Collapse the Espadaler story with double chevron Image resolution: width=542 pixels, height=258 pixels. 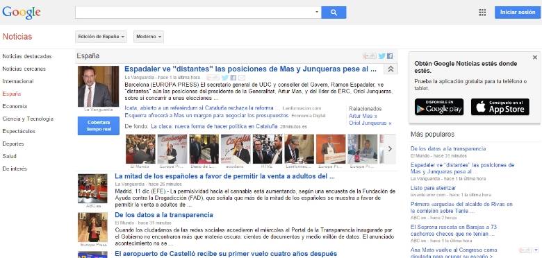(391, 69)
